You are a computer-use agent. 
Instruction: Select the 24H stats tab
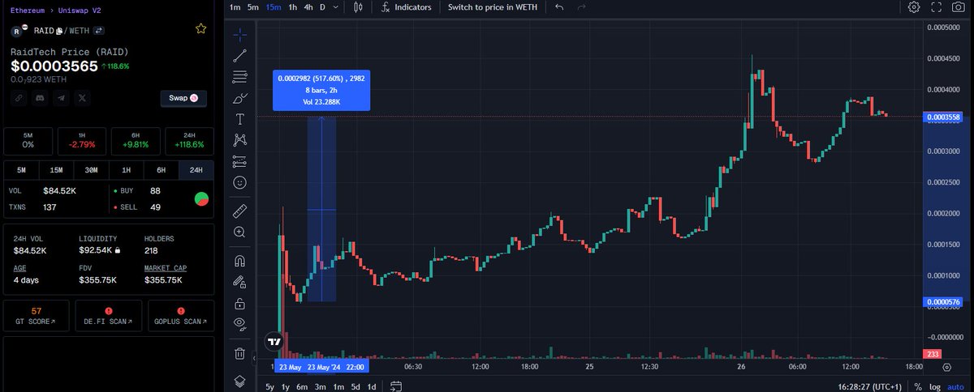tap(196, 170)
